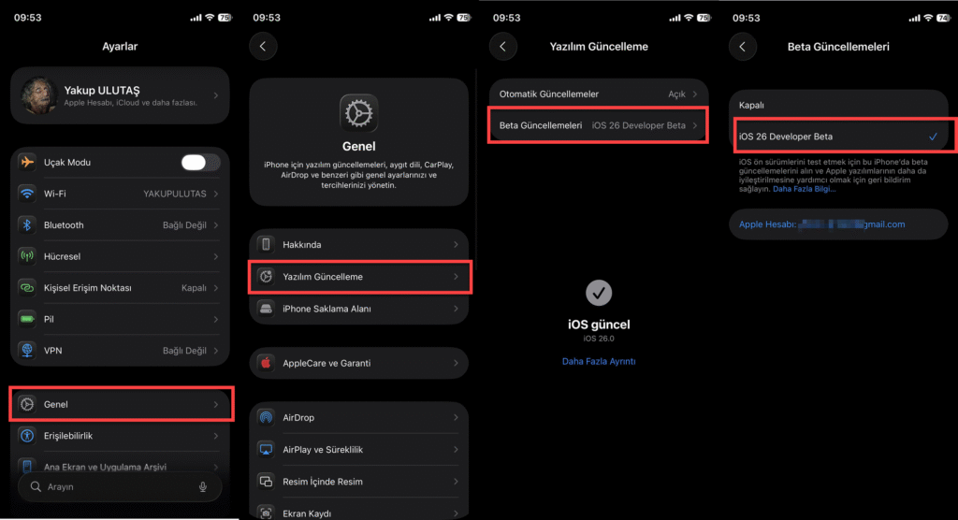Tap microphone icon in search bar
The image size is (958, 520).
pyautogui.click(x=203, y=487)
